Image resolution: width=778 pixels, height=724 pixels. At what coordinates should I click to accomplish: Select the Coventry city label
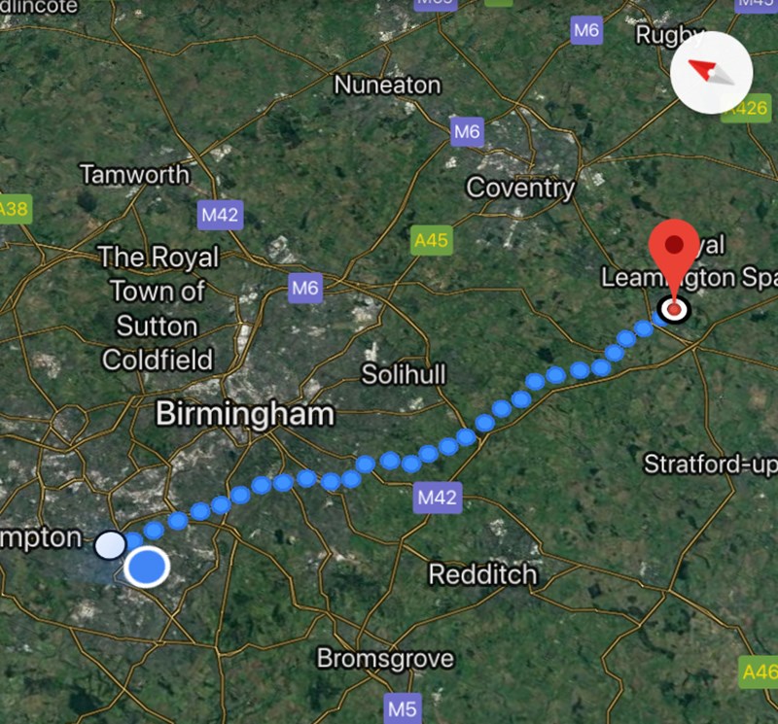(x=520, y=189)
